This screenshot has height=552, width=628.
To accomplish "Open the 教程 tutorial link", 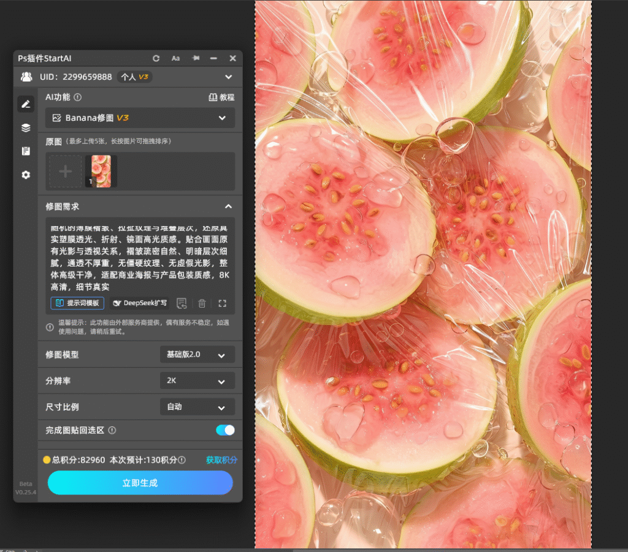I will 221,97.
